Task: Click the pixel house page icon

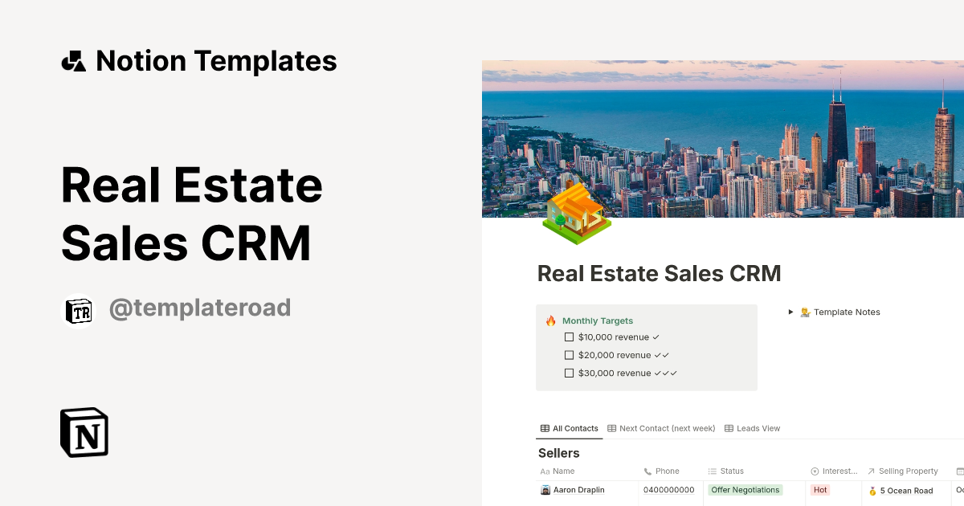Action: (x=576, y=213)
